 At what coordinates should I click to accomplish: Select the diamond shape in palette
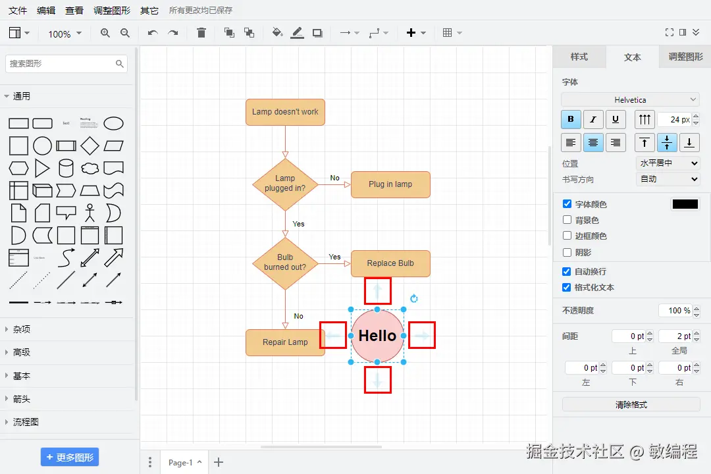(x=90, y=145)
